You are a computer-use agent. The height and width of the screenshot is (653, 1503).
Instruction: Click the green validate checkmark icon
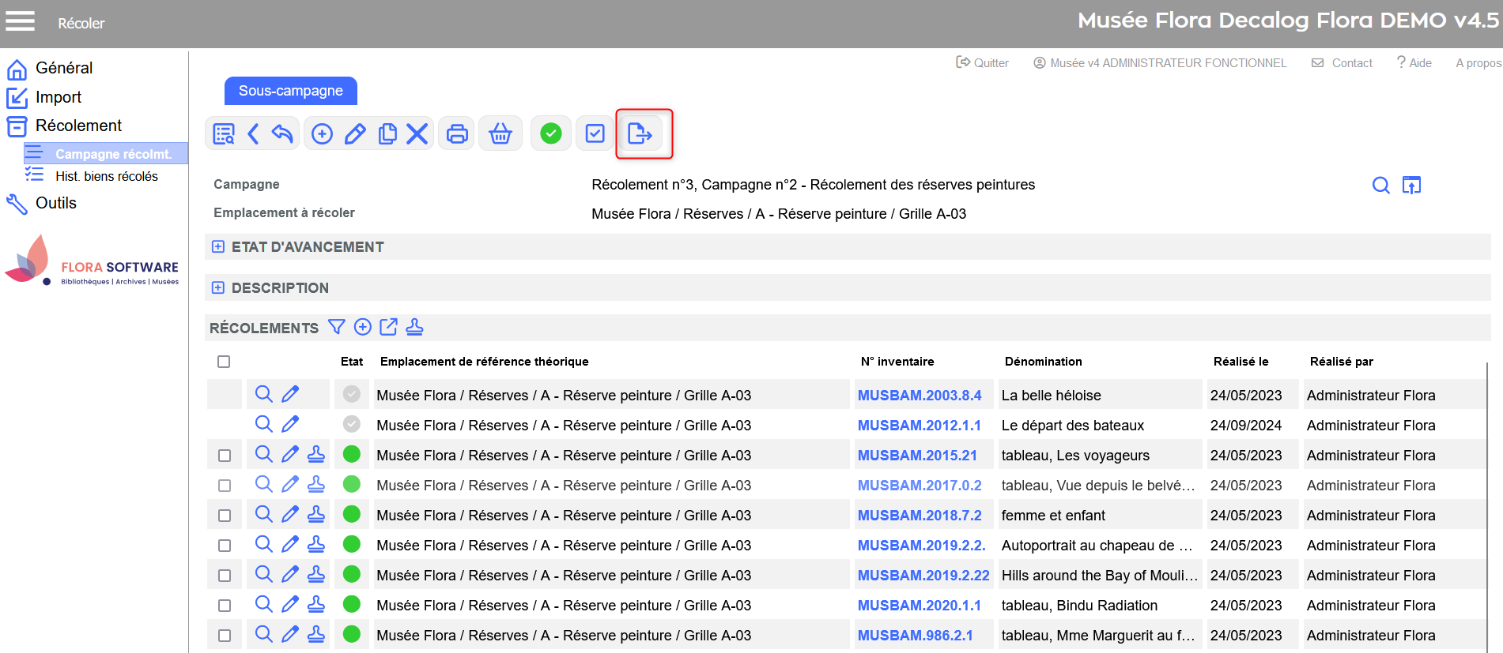point(550,133)
